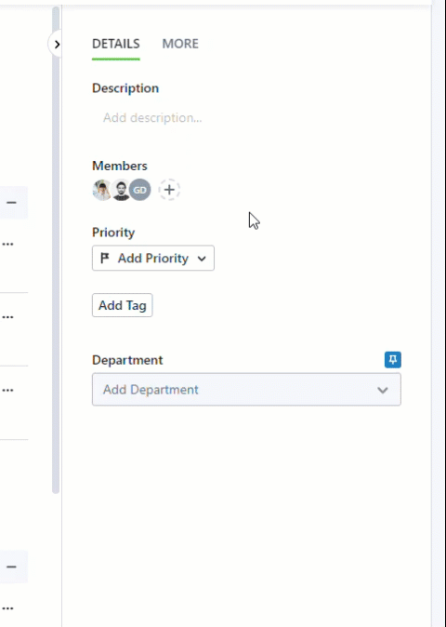Image resolution: width=446 pixels, height=627 pixels.
Task: Open the MORE tab
Action: (x=180, y=44)
